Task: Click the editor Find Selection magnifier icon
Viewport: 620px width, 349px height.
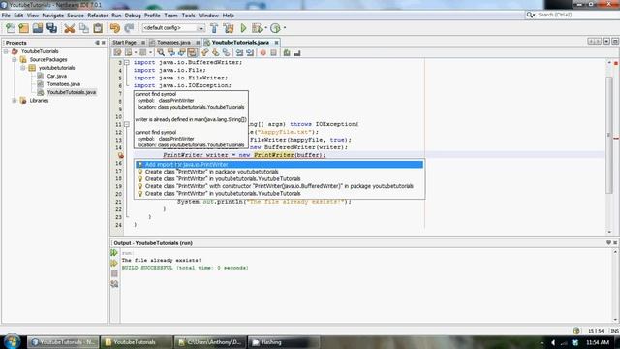Action: [x=161, y=52]
